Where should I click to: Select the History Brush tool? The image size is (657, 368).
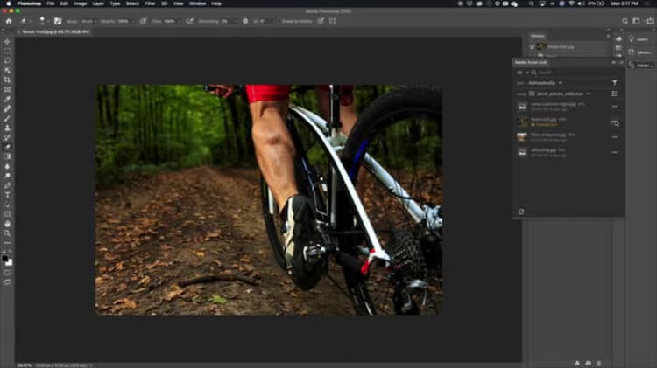coord(7,137)
